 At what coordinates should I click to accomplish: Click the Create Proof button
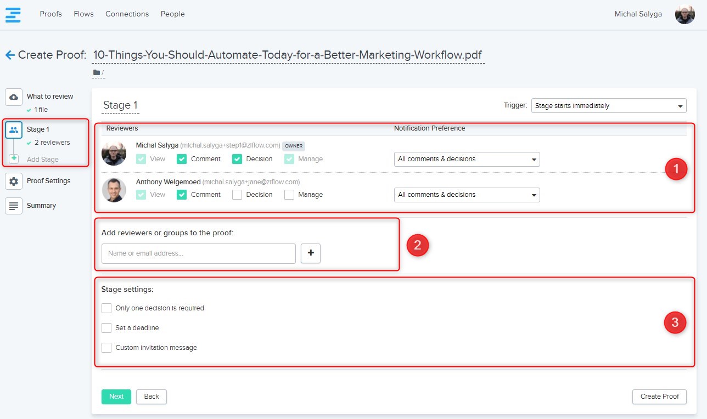click(659, 397)
